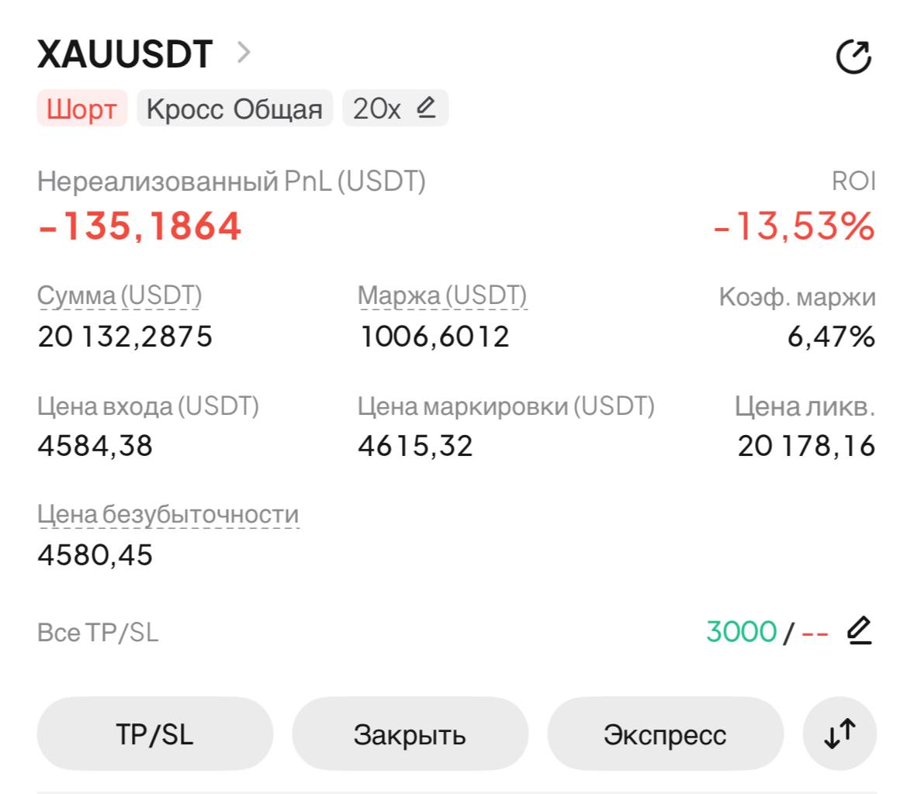Tap the ROI value -13,53%
Viewport: 914px width, 794px height.
point(794,226)
